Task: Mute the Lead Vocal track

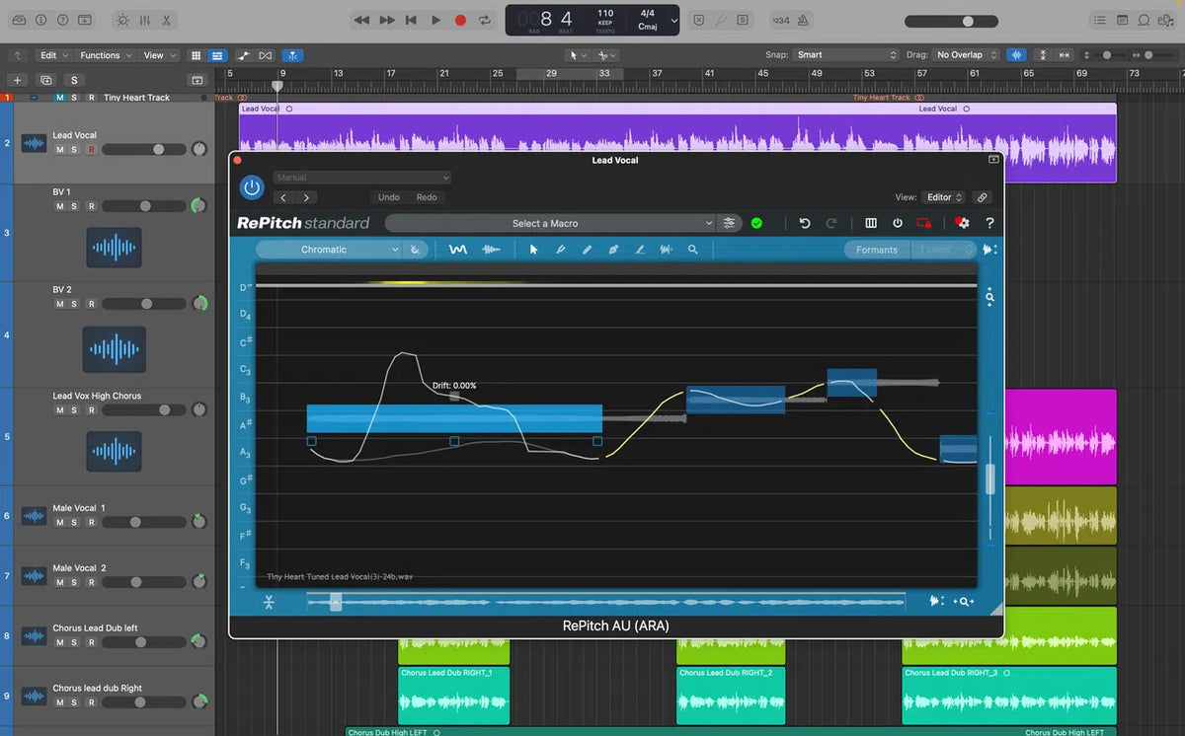Action: [x=59, y=150]
